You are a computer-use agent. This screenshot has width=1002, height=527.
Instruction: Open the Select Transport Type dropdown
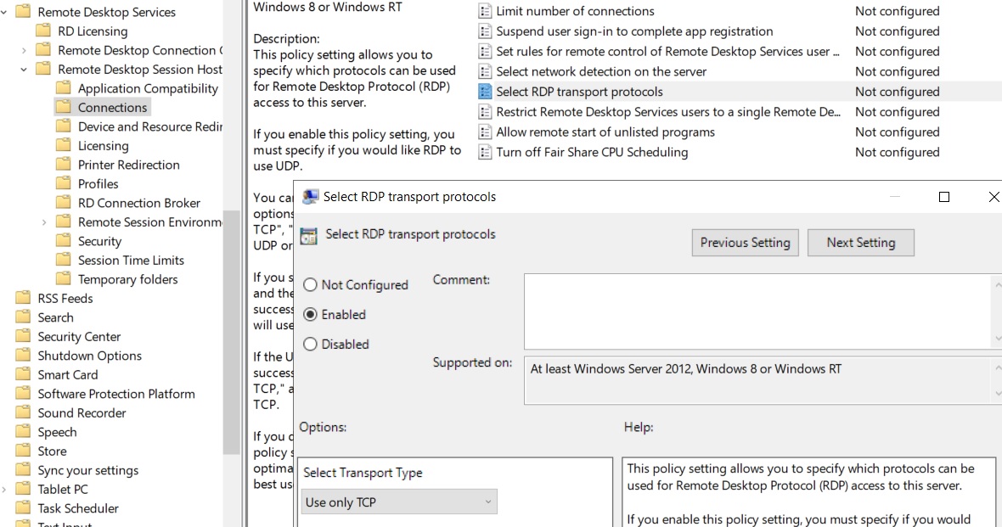pyautogui.click(x=399, y=502)
